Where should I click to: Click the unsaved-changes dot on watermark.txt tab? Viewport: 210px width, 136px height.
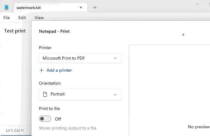click(x=81, y=7)
